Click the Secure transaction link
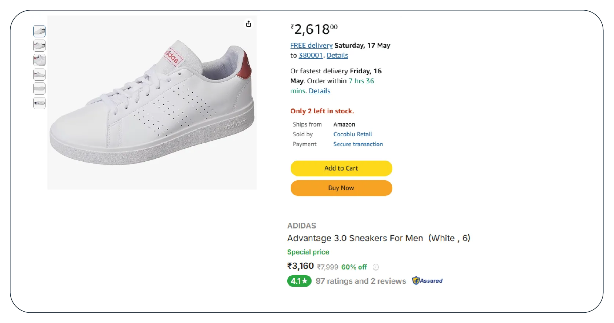 (358, 144)
